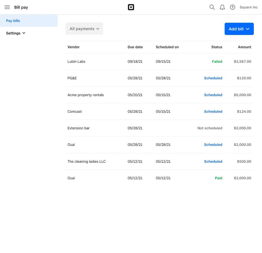The width and height of the screenshot is (262, 253).
Task: Click the PG&E vendor entry
Action: pyautogui.click(x=72, y=78)
